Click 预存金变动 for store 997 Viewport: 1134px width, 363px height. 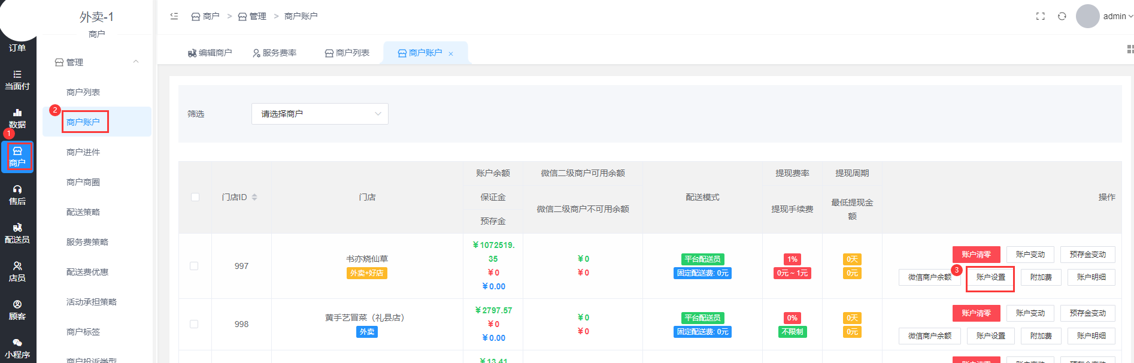point(1088,255)
